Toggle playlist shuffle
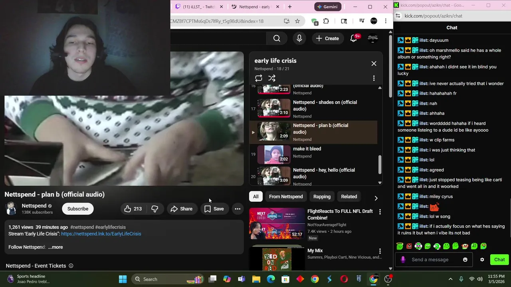 [272, 78]
